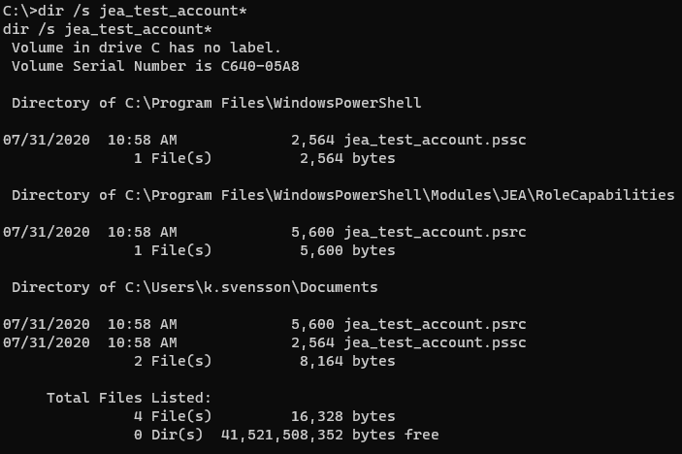Click the k.svensson\Documents directory path line
Screen dimensions: 682x454
click(194, 287)
